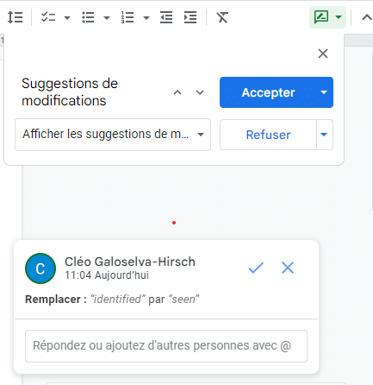Open Afficher les suggestions dropdown

[x=113, y=135]
